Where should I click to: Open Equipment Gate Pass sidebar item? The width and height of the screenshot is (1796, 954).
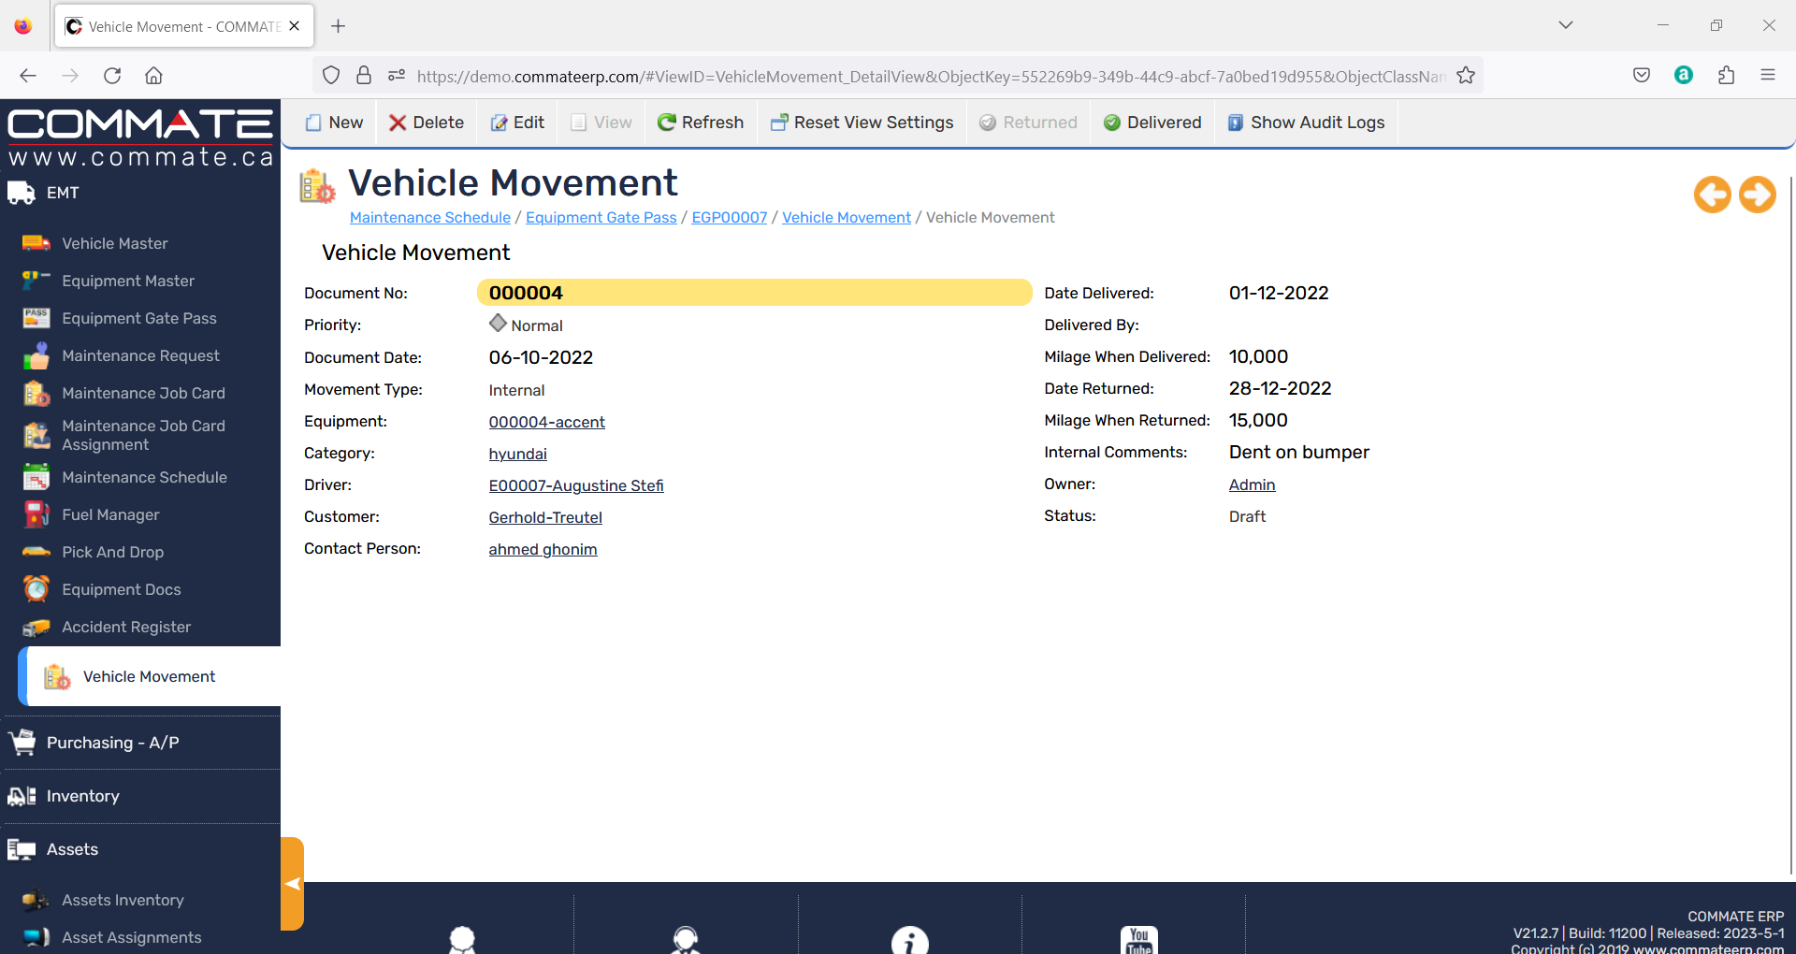coord(138,318)
